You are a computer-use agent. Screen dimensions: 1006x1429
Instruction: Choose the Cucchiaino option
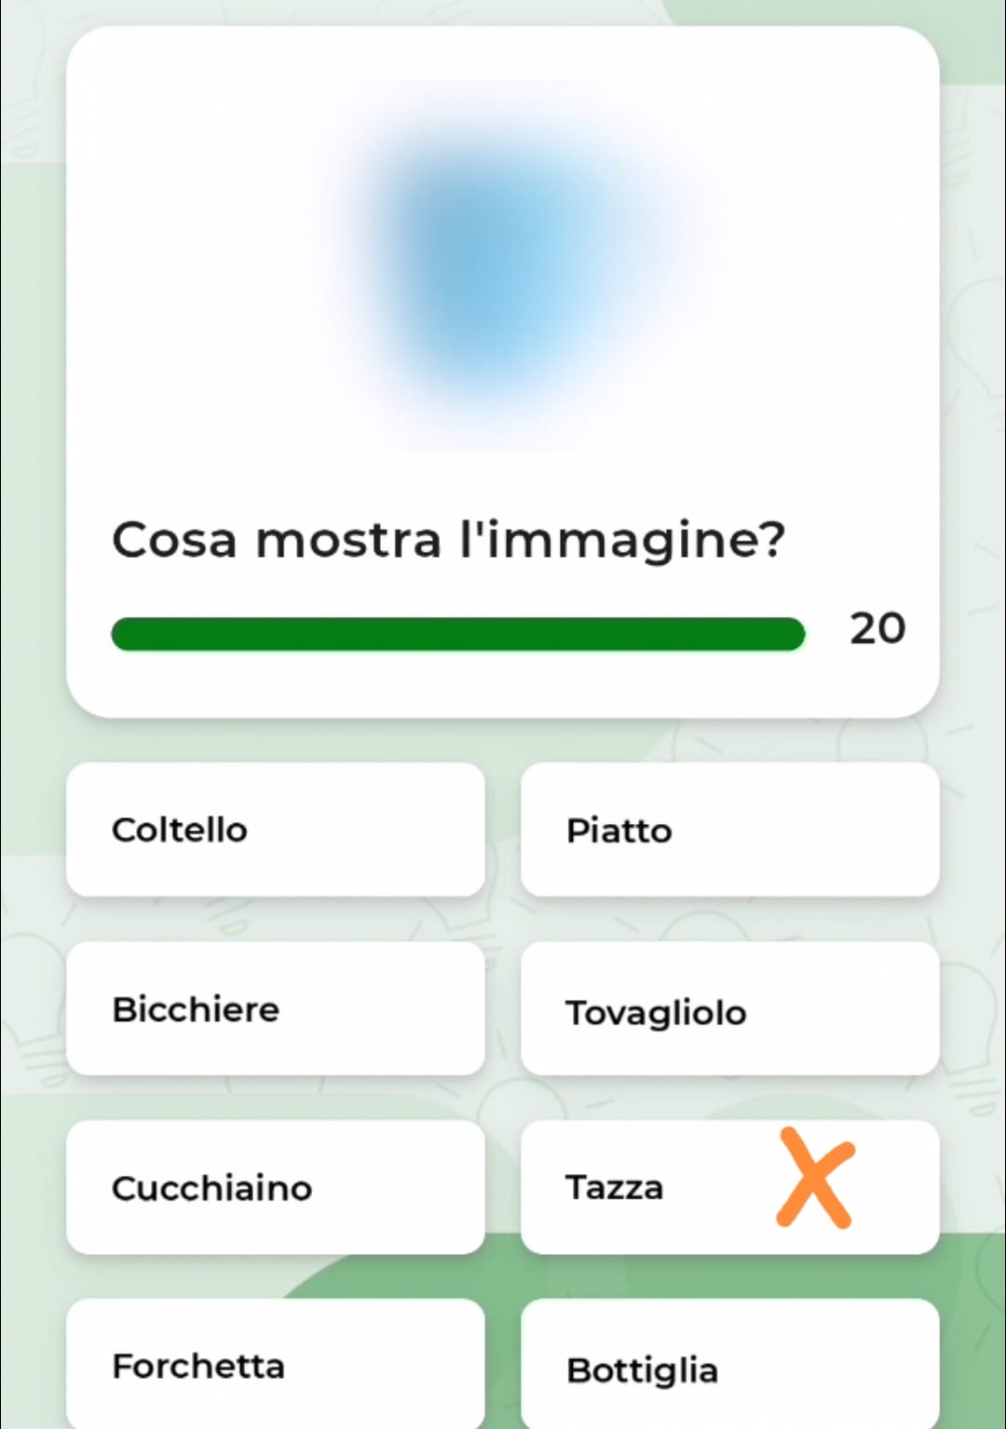pyautogui.click(x=276, y=1188)
